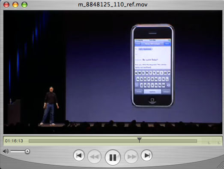Click the presenter standing on stage

tap(50, 106)
